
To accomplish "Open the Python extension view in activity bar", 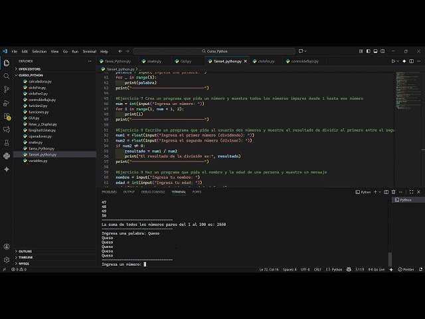I will click(x=7, y=156).
